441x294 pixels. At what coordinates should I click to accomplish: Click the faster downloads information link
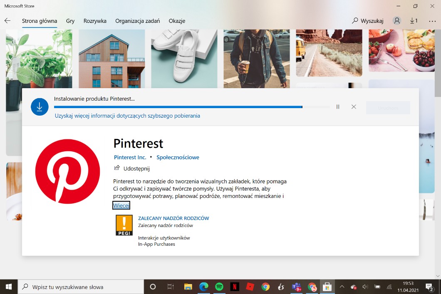click(x=127, y=116)
